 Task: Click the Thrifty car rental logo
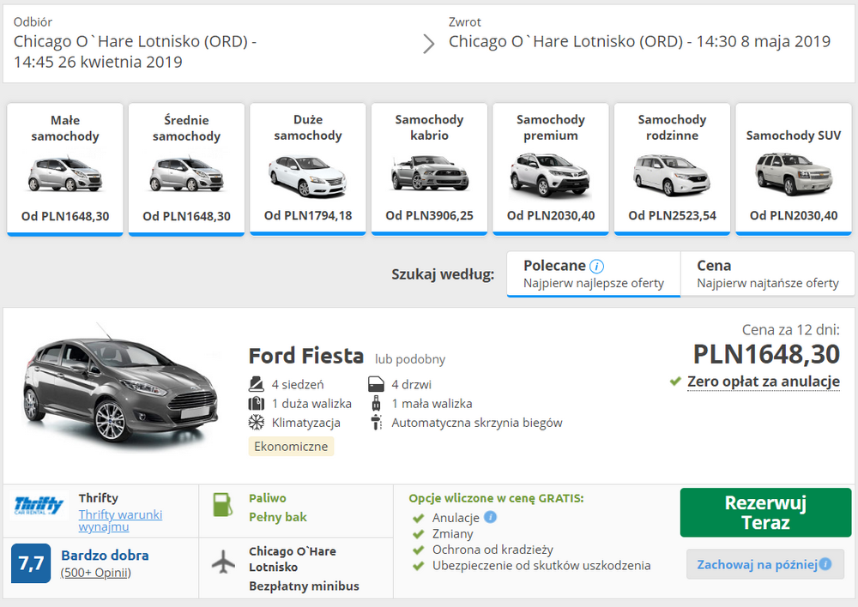[x=39, y=506]
